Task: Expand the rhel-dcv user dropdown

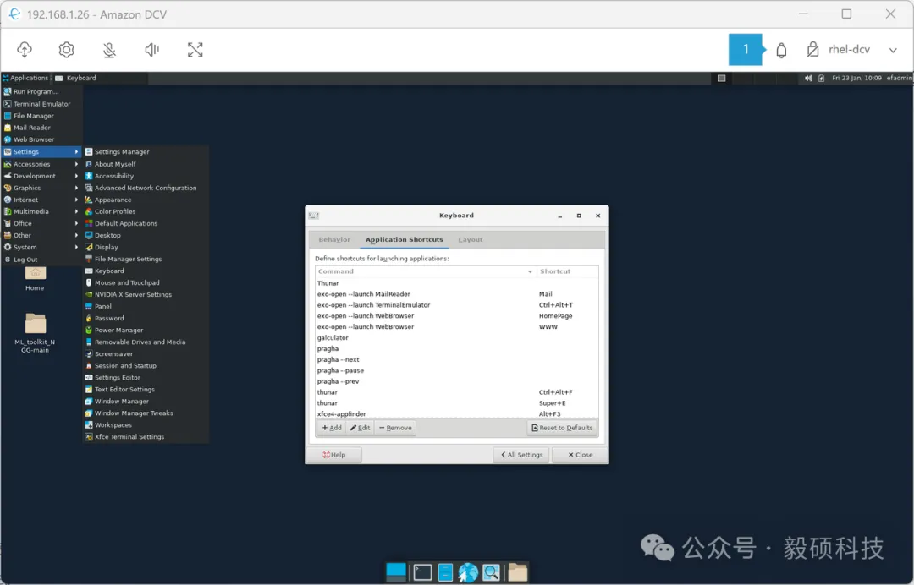Action: click(x=892, y=50)
